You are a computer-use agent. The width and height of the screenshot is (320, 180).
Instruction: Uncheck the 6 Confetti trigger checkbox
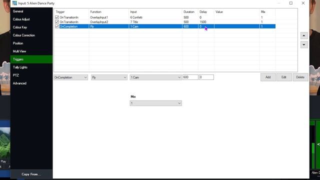(56, 17)
